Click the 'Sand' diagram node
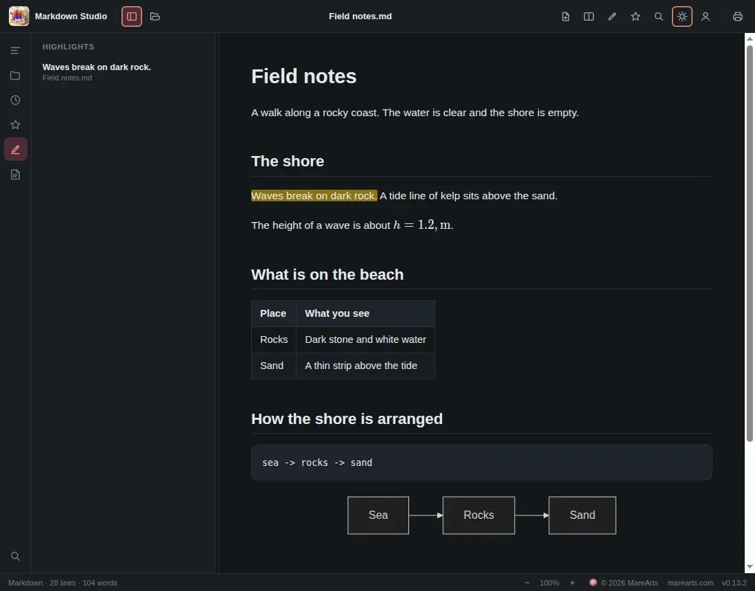Image resolution: width=755 pixels, height=591 pixels. [x=582, y=515]
